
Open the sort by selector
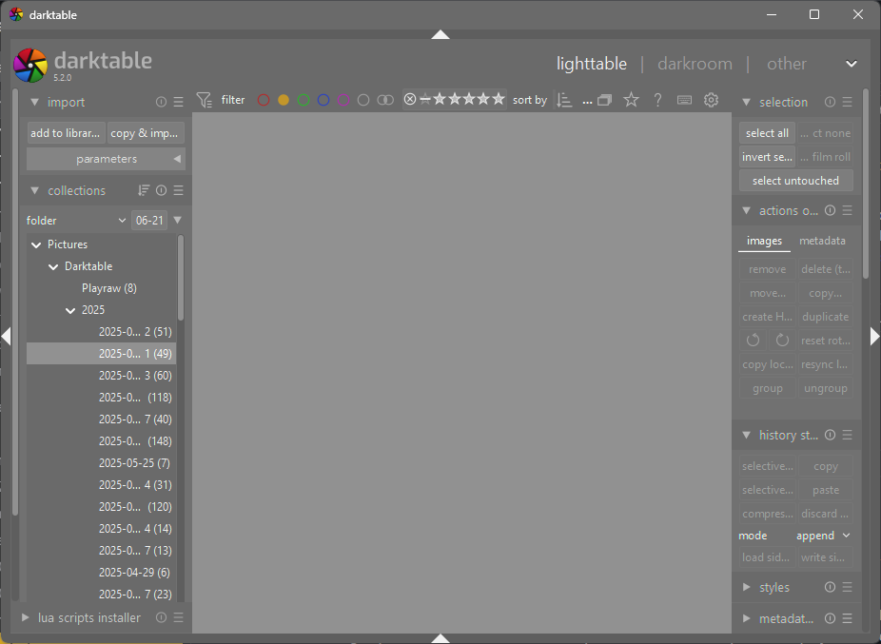[587, 101]
